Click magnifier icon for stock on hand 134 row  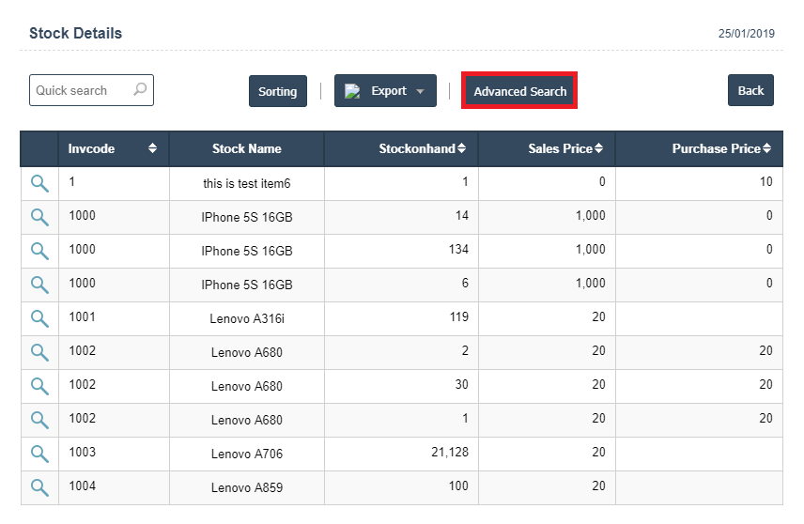(x=39, y=251)
